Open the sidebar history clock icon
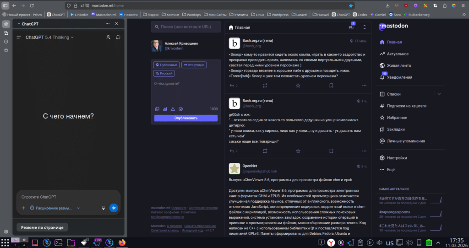The height and width of the screenshot is (248, 469). 6,42
